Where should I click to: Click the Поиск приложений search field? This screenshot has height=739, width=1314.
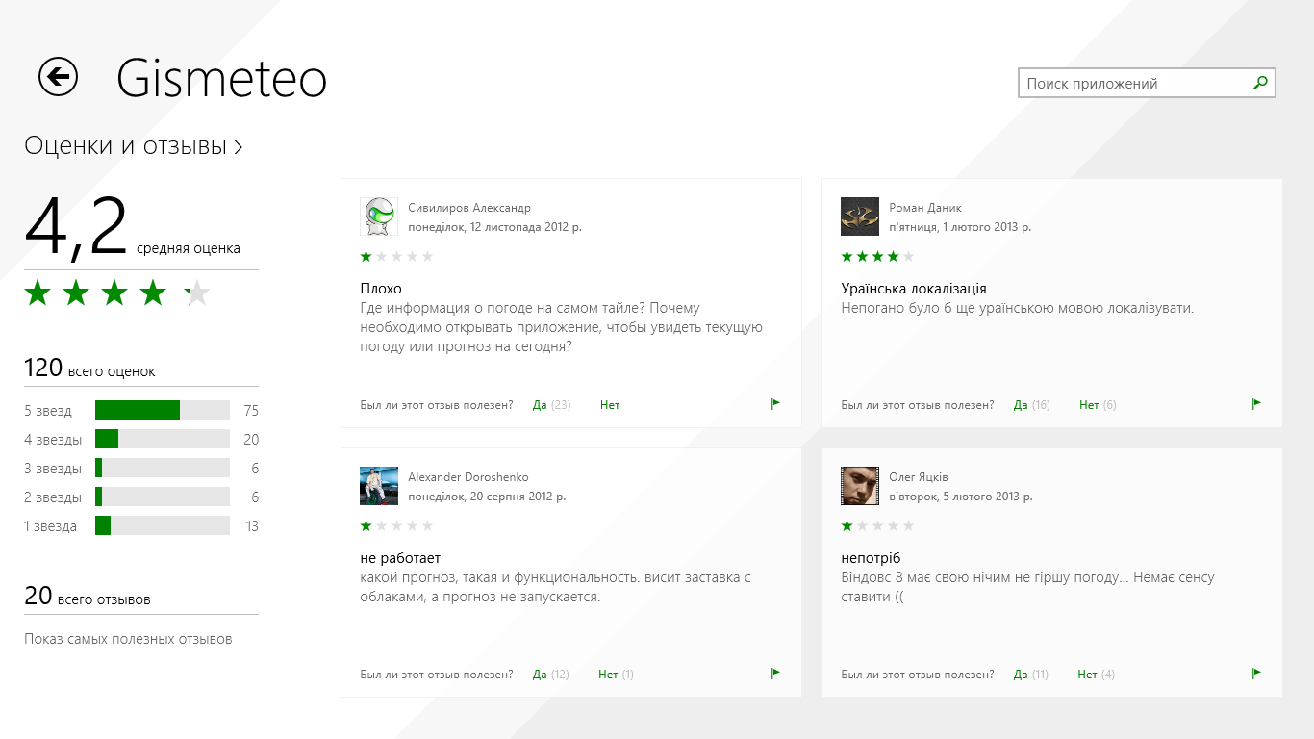click(x=1135, y=84)
